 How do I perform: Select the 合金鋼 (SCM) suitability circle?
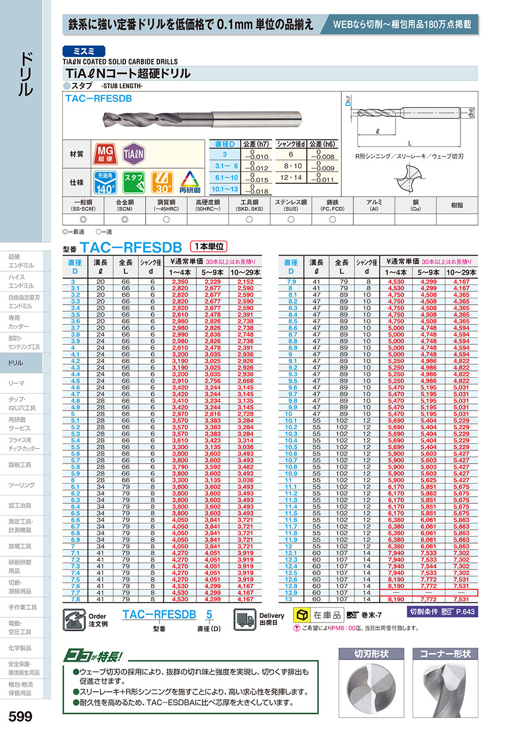(125, 219)
